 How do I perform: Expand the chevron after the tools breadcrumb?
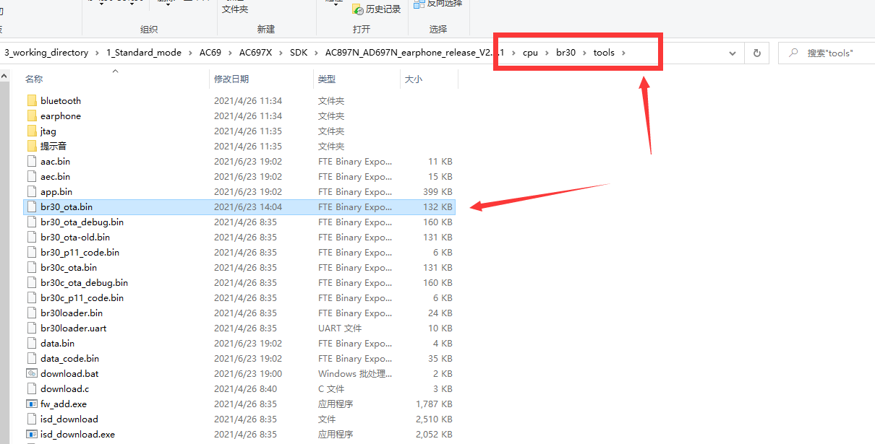click(x=623, y=53)
